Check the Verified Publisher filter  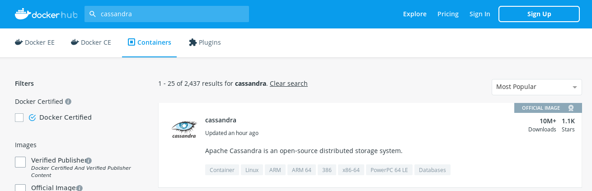click(20, 162)
